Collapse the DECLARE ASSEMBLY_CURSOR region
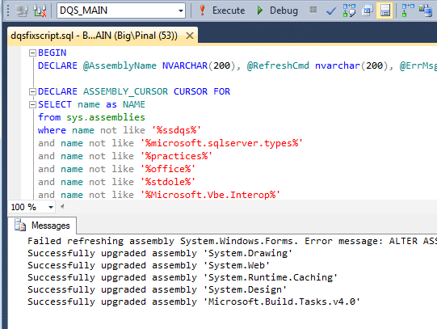 32,91
